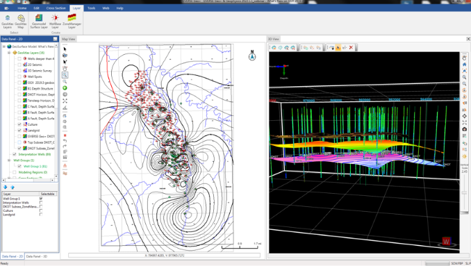Click the zoom-to-extents arrows in map toolbar
471x266 pixels.
point(65,101)
